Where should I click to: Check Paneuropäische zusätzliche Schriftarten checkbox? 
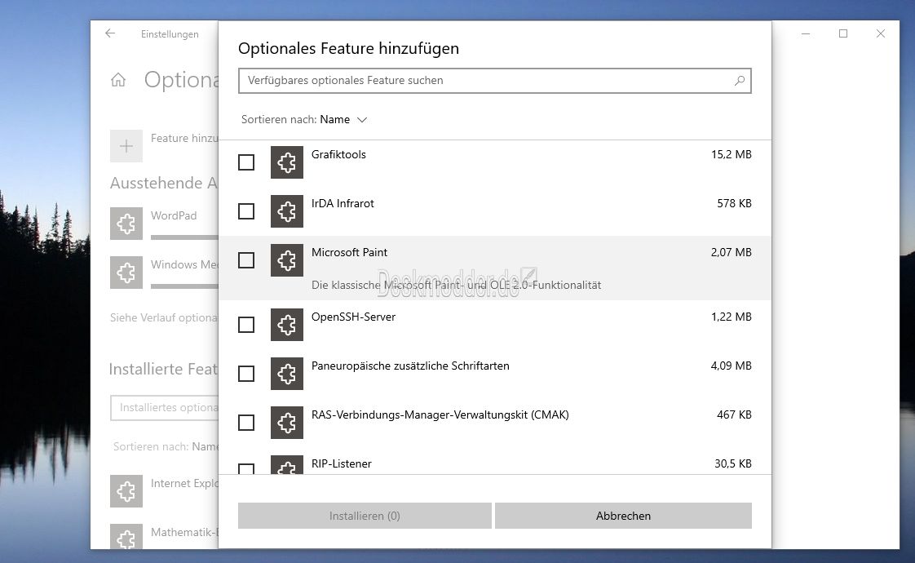coord(246,374)
